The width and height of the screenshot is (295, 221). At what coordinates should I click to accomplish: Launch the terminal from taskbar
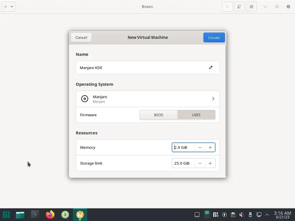pos(35,215)
